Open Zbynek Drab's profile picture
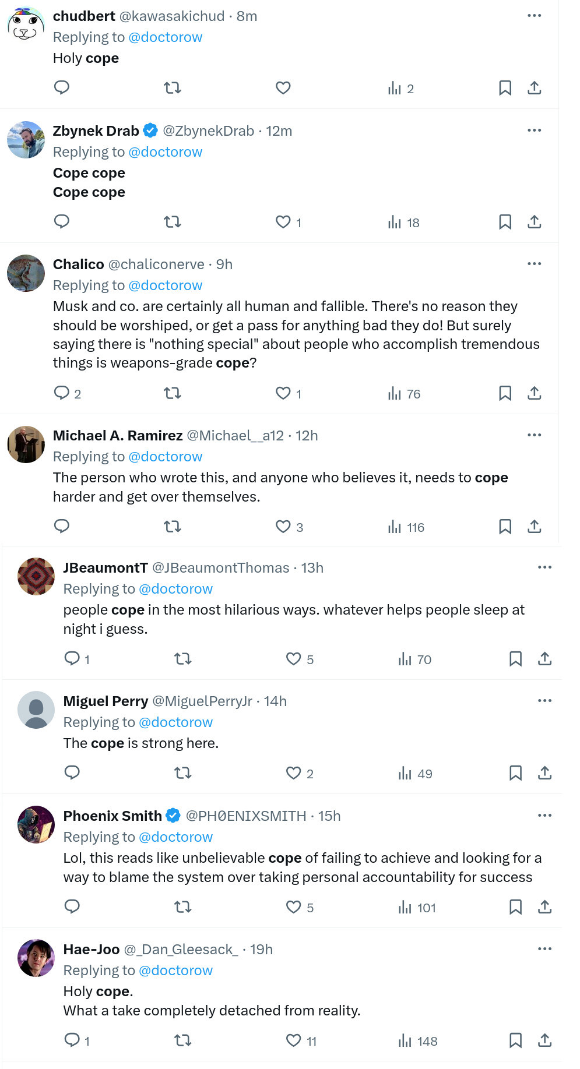The width and height of the screenshot is (580, 1069). (26, 140)
